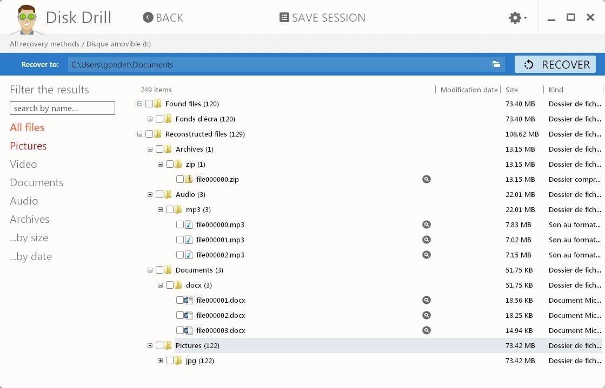Click the search by name field
Image resolution: width=605 pixels, height=388 pixels.
click(x=62, y=108)
